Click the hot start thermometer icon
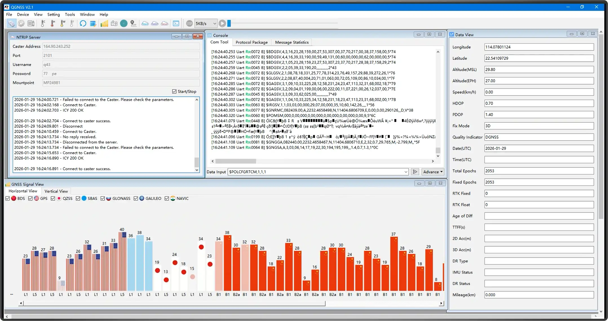This screenshot has width=608, height=321. point(52,23)
